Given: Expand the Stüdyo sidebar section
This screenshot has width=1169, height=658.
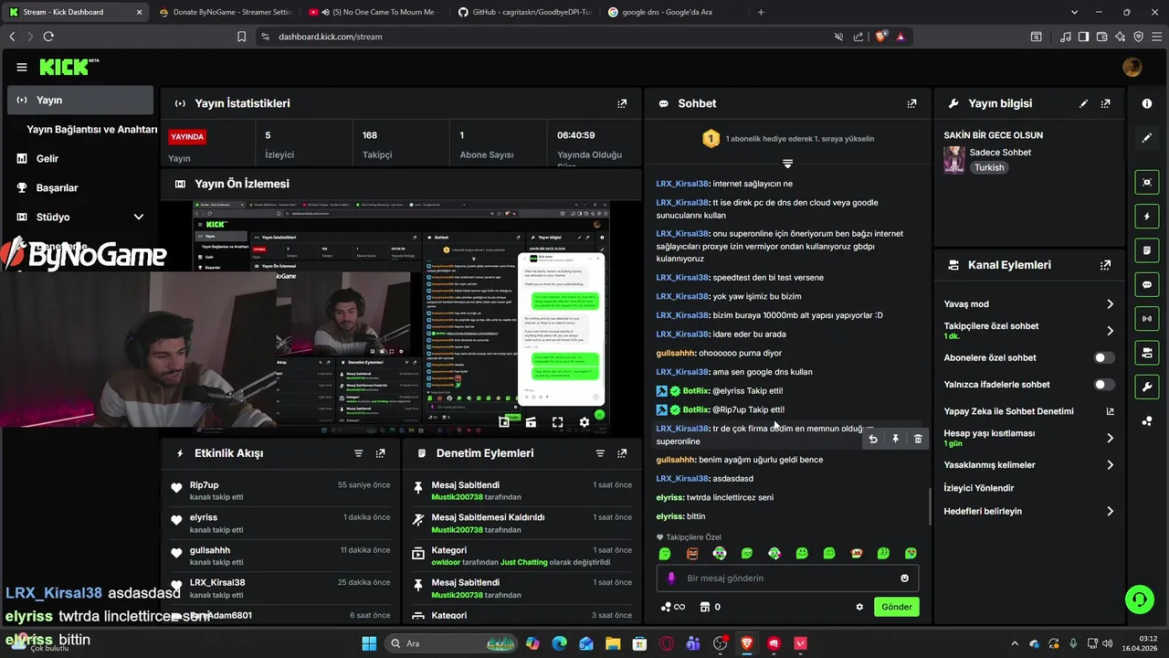Looking at the screenshot, I should coord(139,217).
